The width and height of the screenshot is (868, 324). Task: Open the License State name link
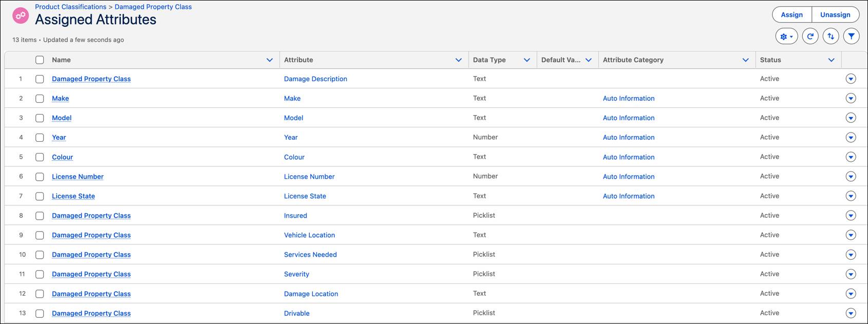[73, 196]
